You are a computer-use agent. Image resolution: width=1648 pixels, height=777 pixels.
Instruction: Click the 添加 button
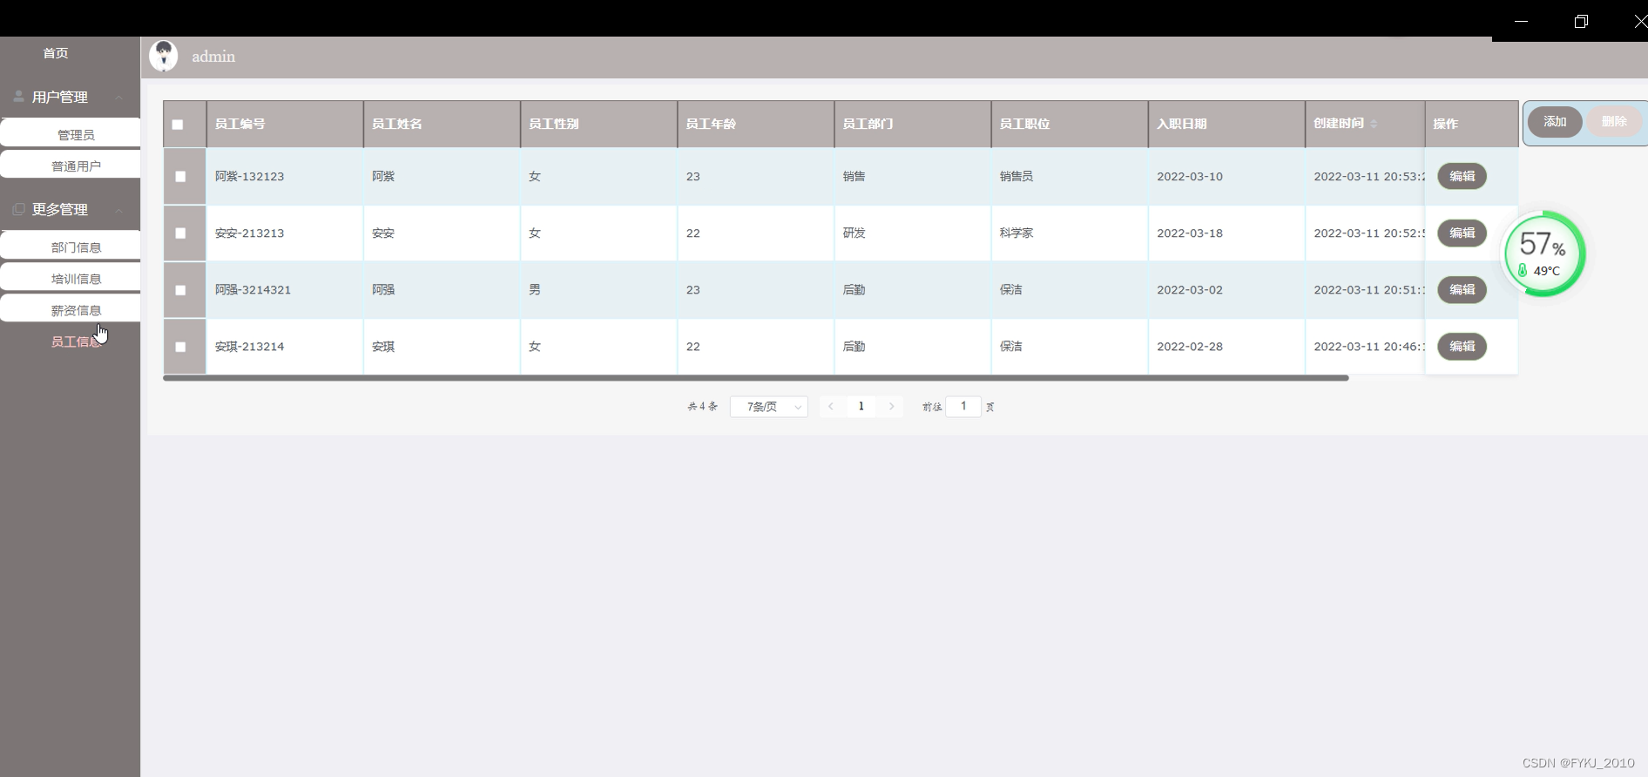[1555, 122]
